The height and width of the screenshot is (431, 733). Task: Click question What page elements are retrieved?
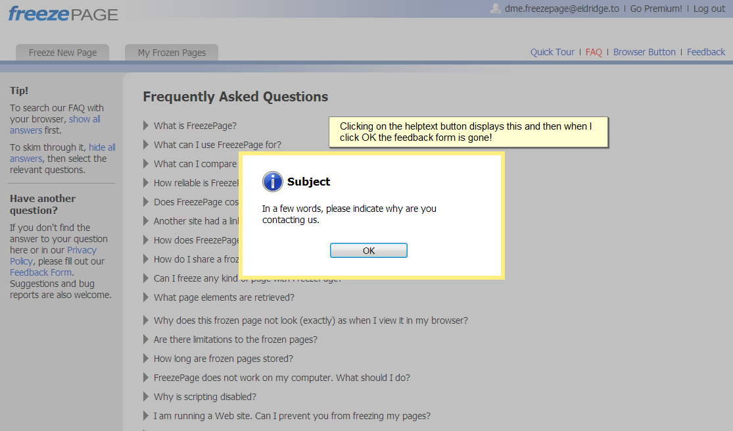pos(224,297)
